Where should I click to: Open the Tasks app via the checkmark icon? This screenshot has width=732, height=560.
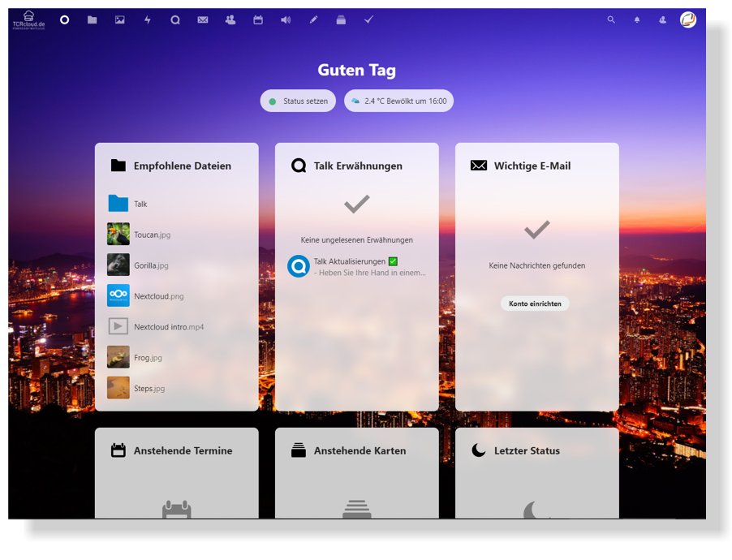(x=368, y=19)
